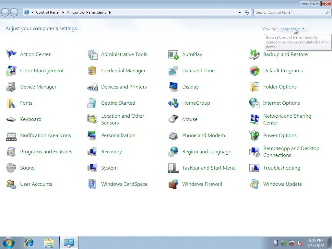The image size is (332, 249).
Task: Expand the arrow after Control Panel breadcrumb
Action: point(63,13)
